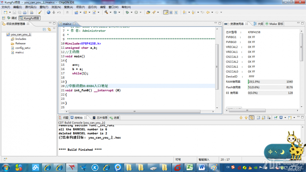Click the RAM使用率 usage bar

click(270, 82)
